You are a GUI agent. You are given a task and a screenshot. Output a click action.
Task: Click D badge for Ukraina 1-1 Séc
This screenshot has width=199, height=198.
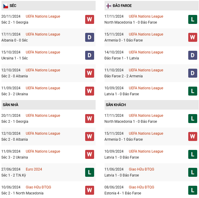tap(89, 55)
